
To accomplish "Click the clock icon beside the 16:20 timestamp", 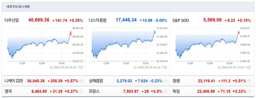I will (51, 67).
